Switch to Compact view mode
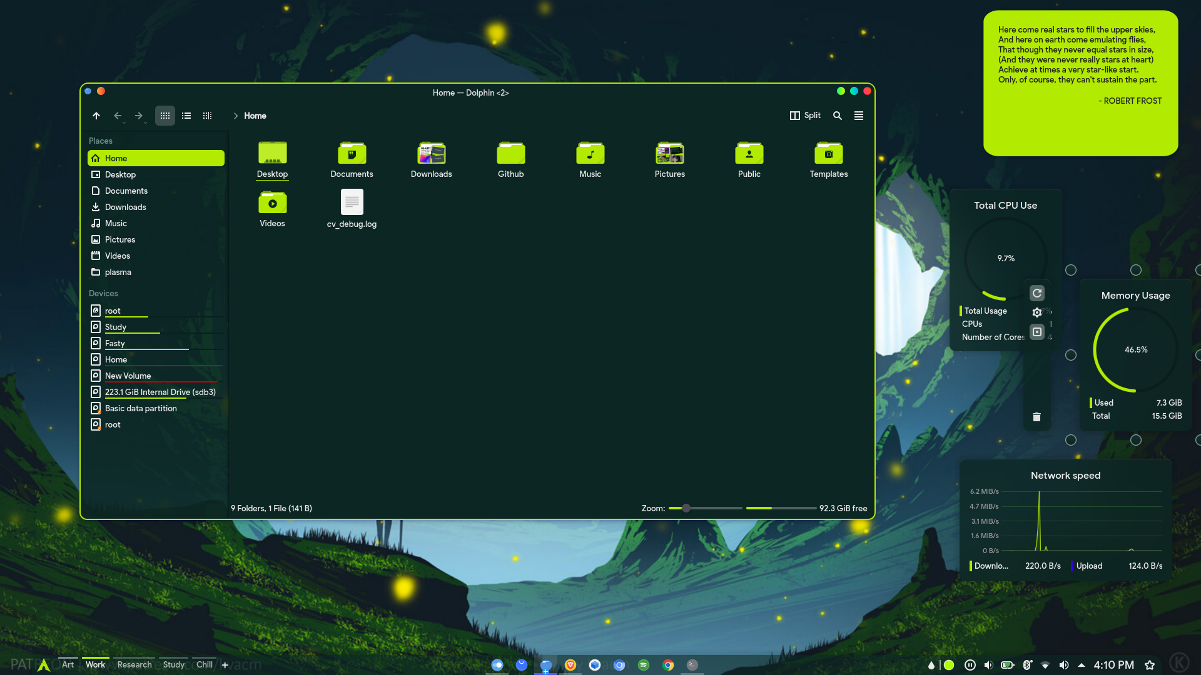Screen dimensions: 1201x675 [x=186, y=116]
